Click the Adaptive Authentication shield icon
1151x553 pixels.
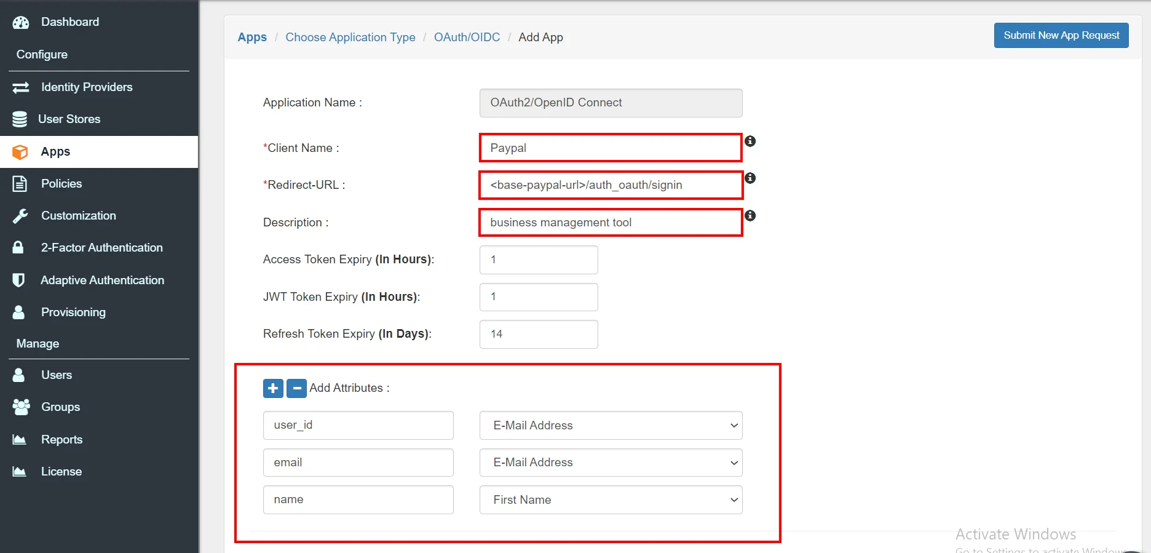coord(18,280)
